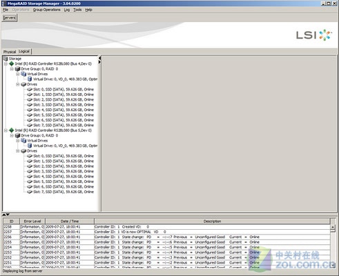This screenshot has height=276, width=339.
Task: Click the ID column header in log
Action: click(x=11, y=221)
